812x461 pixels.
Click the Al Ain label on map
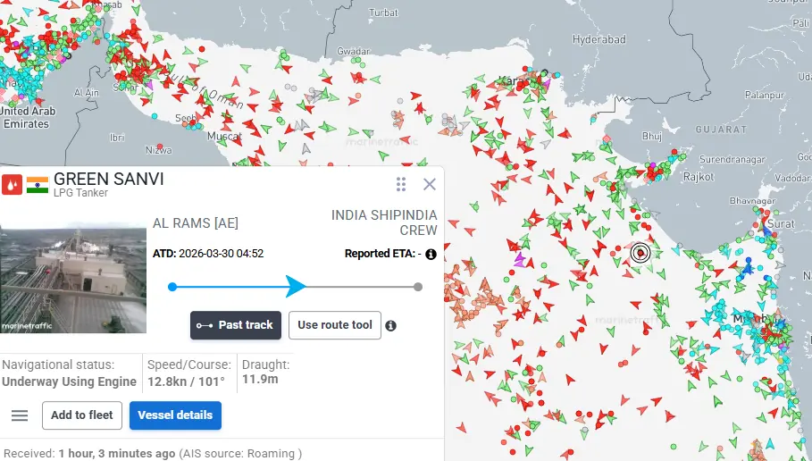[86, 93]
